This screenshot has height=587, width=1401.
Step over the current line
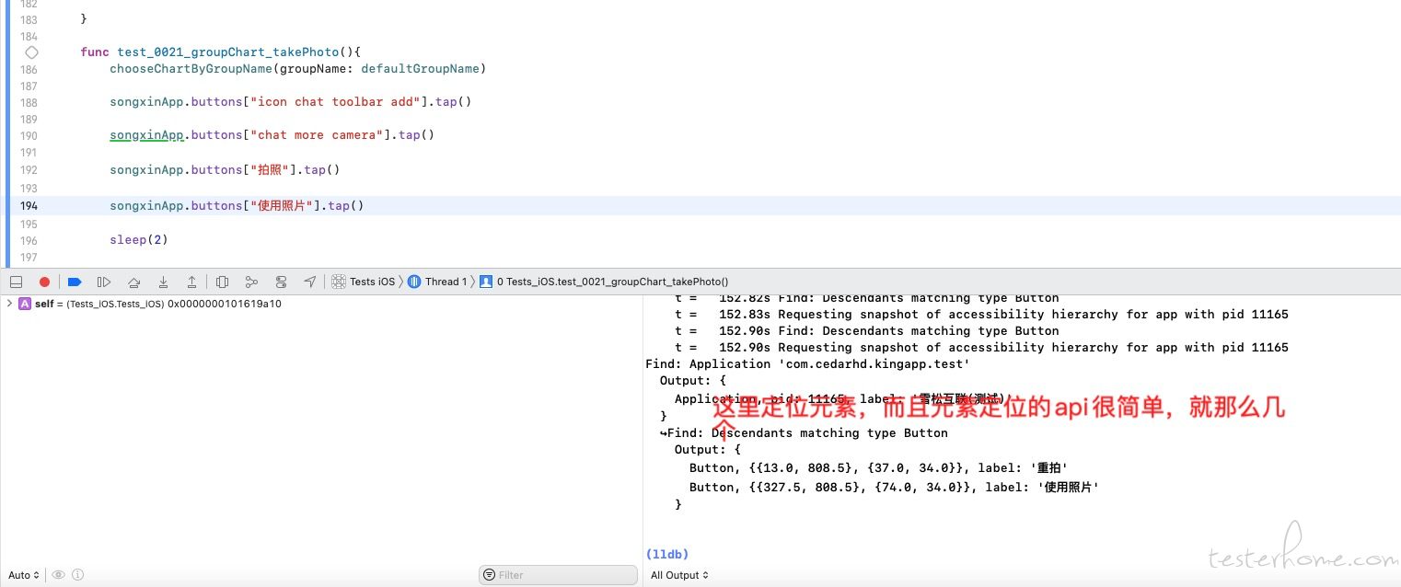pos(134,282)
